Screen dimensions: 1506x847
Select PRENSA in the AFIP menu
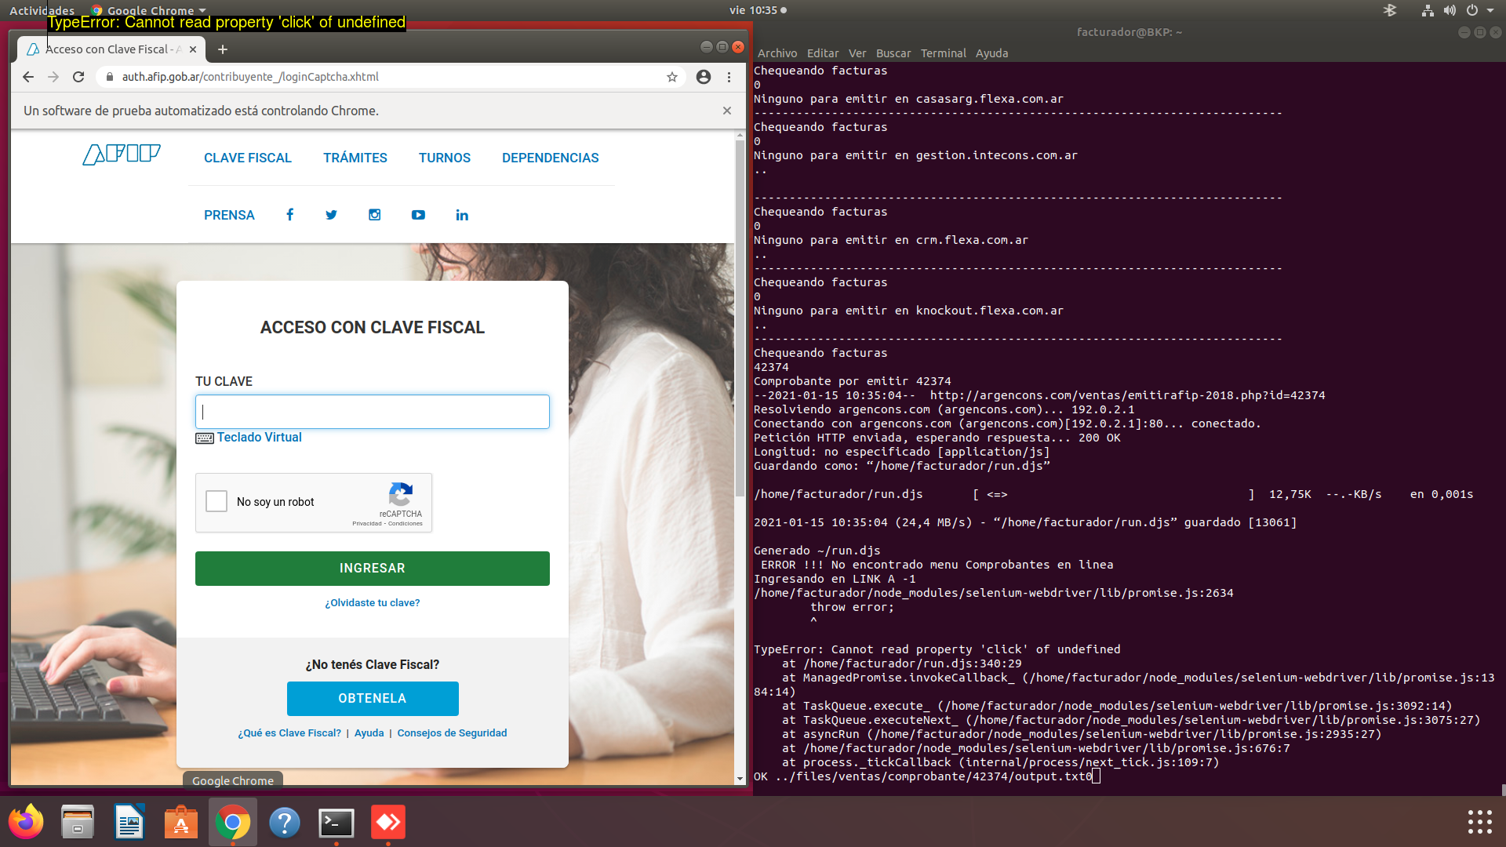click(x=229, y=215)
